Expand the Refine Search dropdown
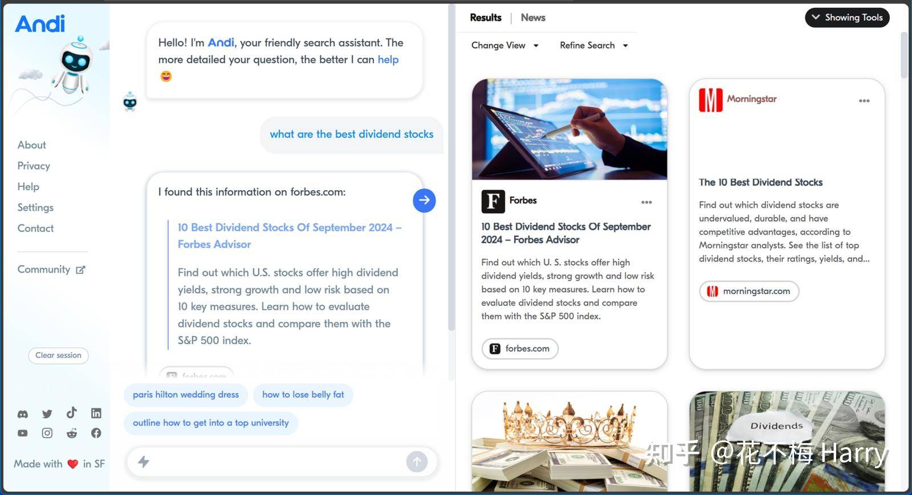Viewport: 912px width, 495px height. pyautogui.click(x=594, y=46)
